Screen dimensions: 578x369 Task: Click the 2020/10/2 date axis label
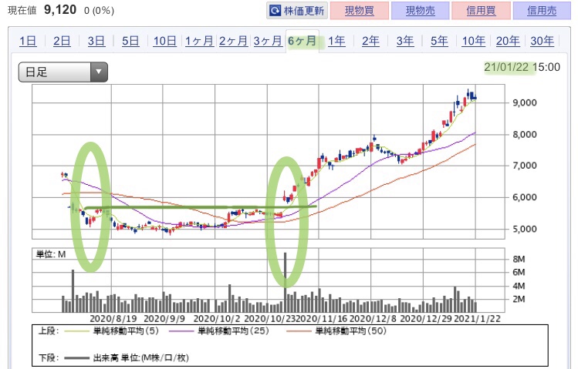click(217, 319)
